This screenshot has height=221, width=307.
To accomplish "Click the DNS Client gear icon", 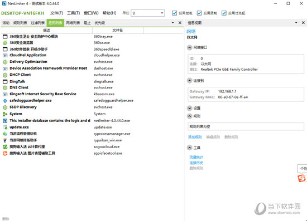I will [5, 87].
